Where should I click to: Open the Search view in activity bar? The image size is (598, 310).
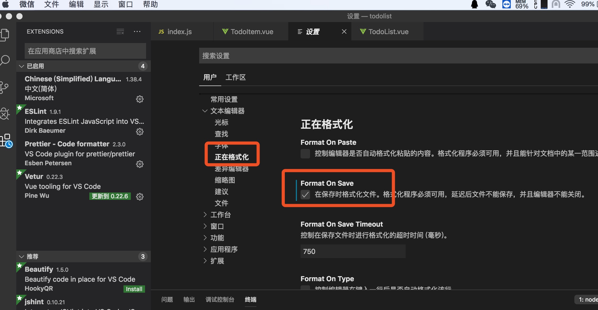[x=5, y=60]
